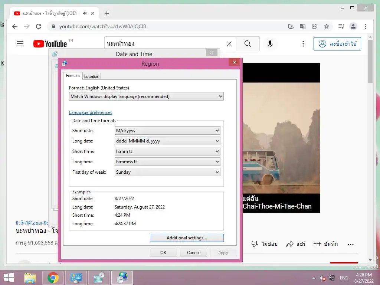Click the forward navigation arrow
This screenshot has height=285, width=380.
coord(27,26)
